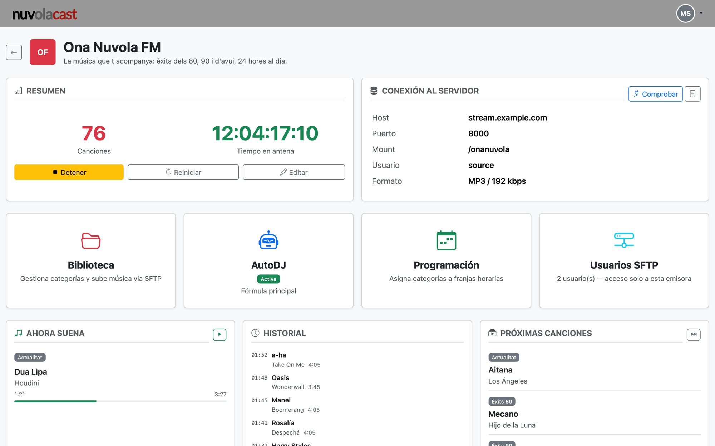Open the AutoDJ card title
This screenshot has width=715, height=446.
point(268,265)
